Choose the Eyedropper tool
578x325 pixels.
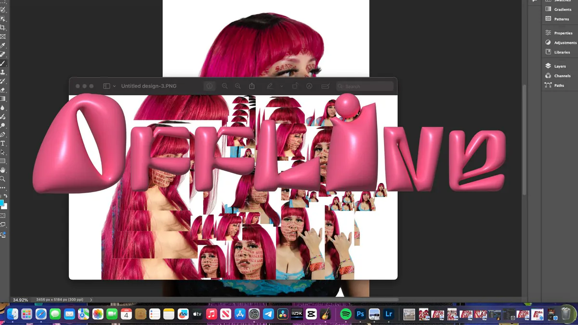coord(3,46)
